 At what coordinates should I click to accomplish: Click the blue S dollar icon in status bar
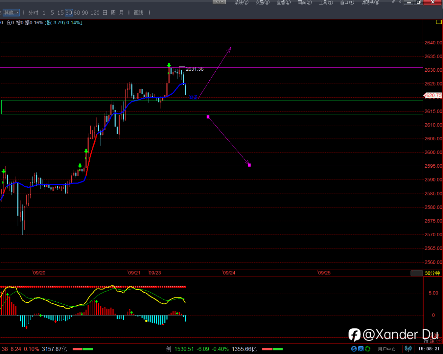click(354, 349)
